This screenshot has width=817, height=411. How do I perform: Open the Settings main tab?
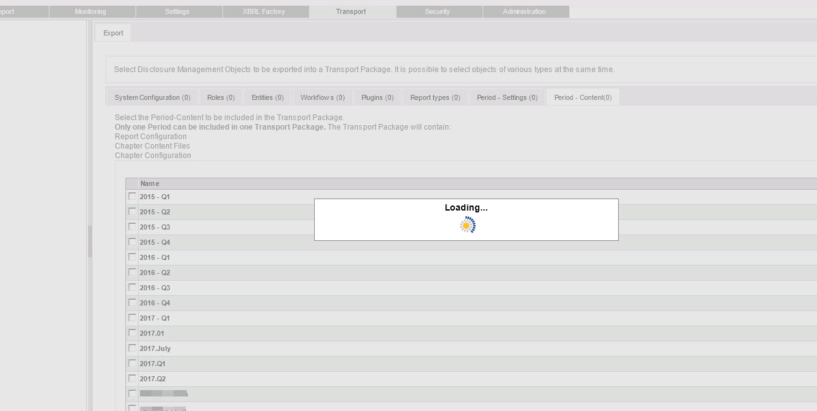coord(179,11)
